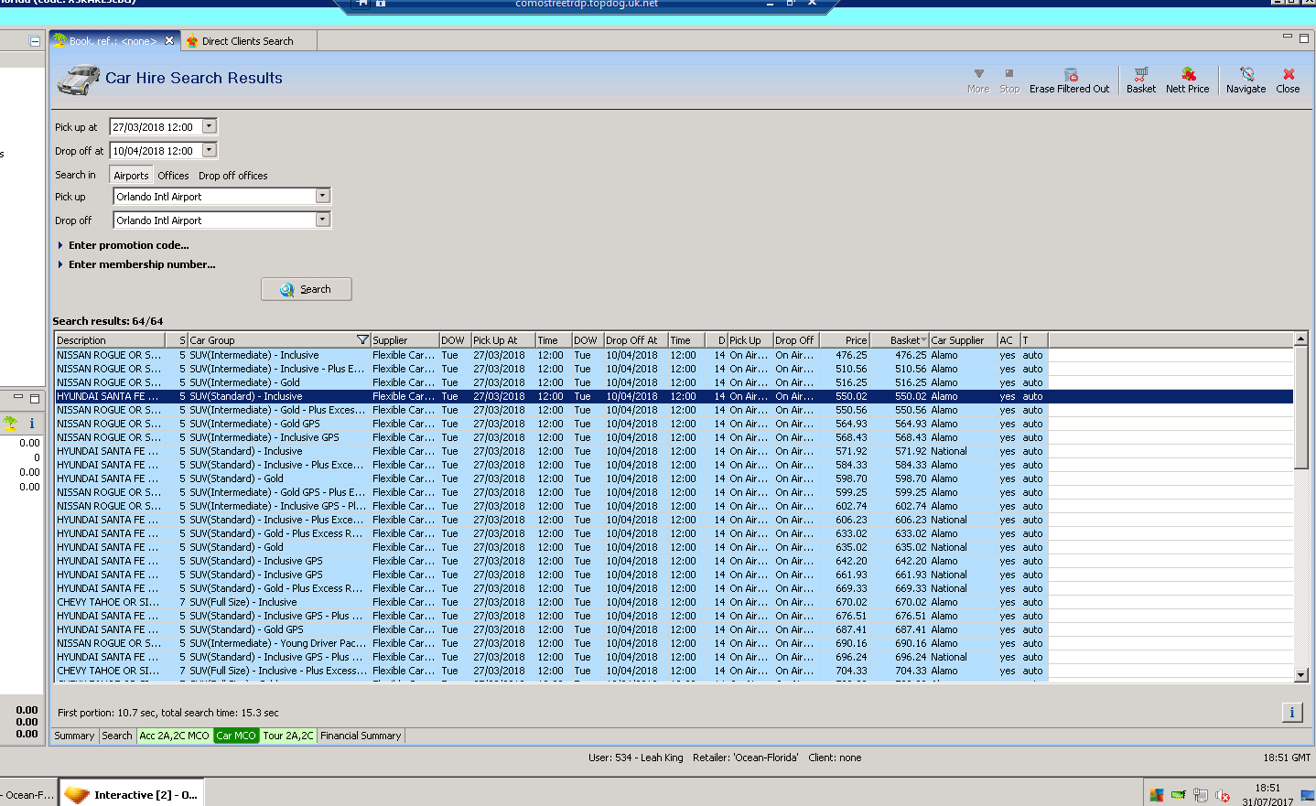Open the Basket from the toolbar
Viewport: 1316px width, 806px height.
pyautogui.click(x=1140, y=75)
